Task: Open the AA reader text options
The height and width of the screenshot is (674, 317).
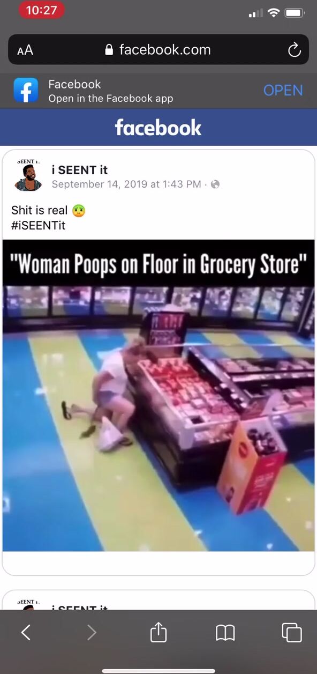Action: click(25, 50)
